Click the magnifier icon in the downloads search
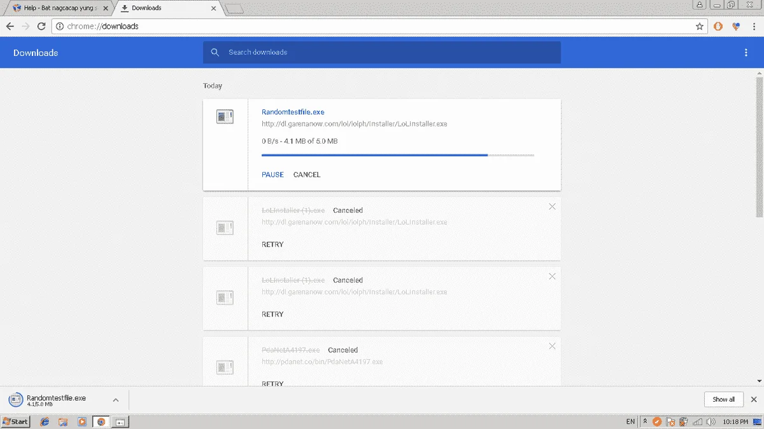The height and width of the screenshot is (429, 764). [215, 52]
